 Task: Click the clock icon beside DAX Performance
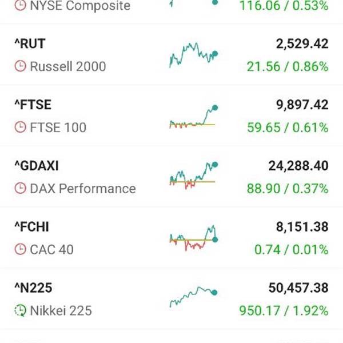[20, 189]
